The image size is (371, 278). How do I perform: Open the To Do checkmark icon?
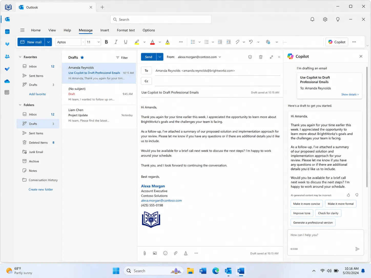7,69
